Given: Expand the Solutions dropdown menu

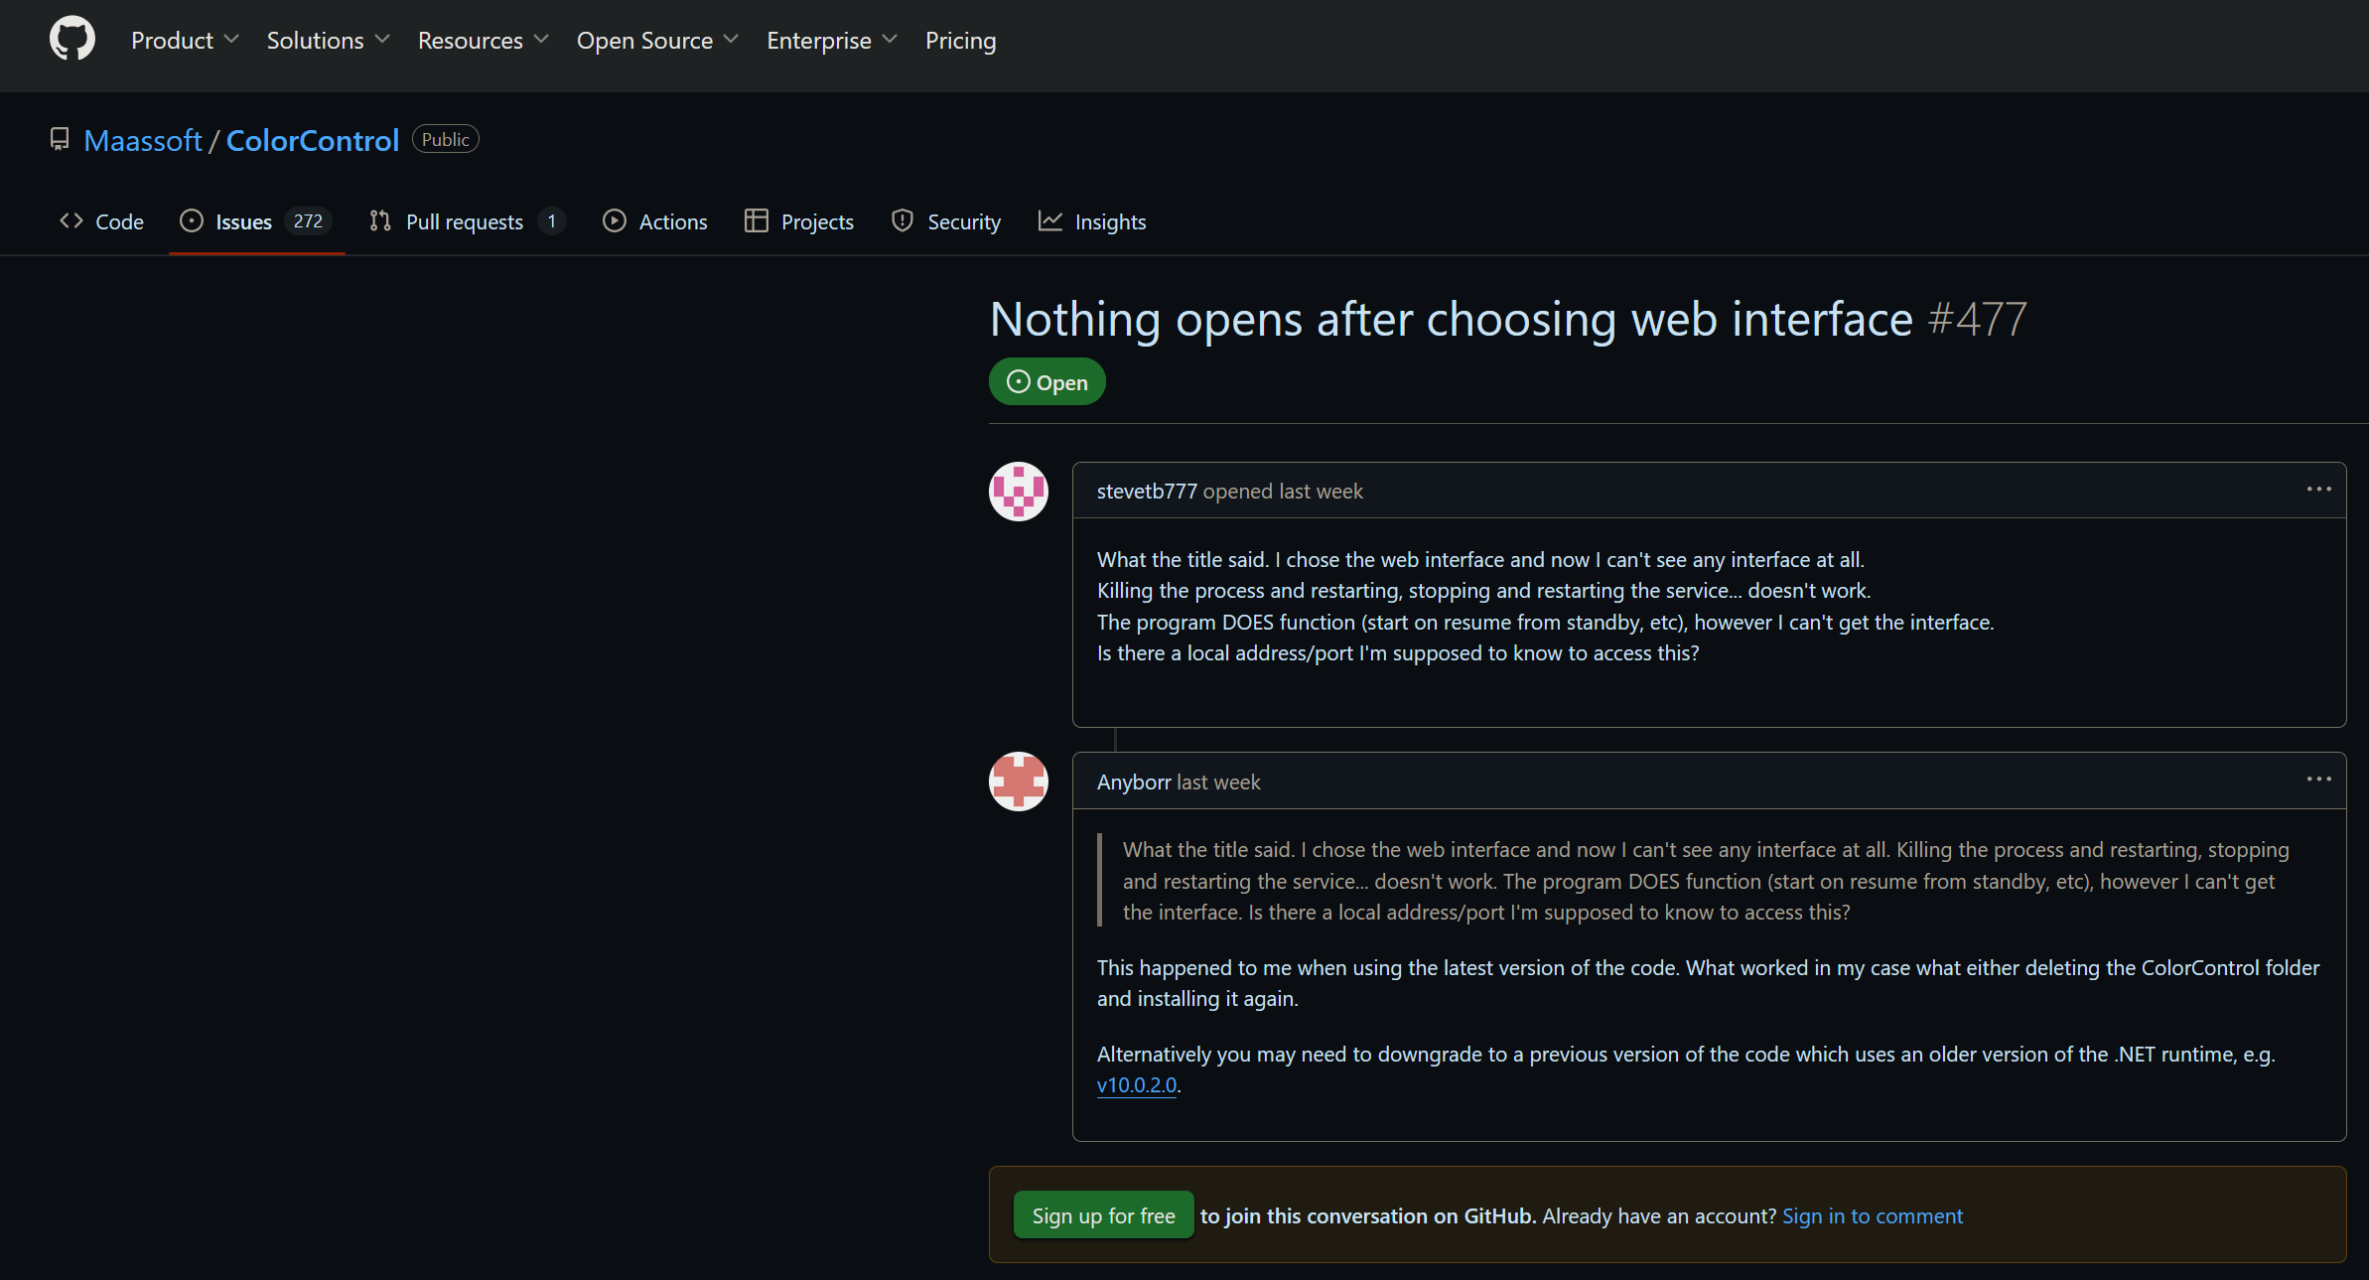Looking at the screenshot, I should [328, 41].
